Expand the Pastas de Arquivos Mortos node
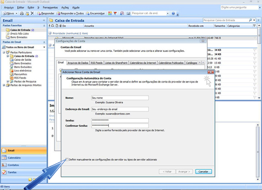This screenshot has width=262, height=190. [x=4, y=85]
